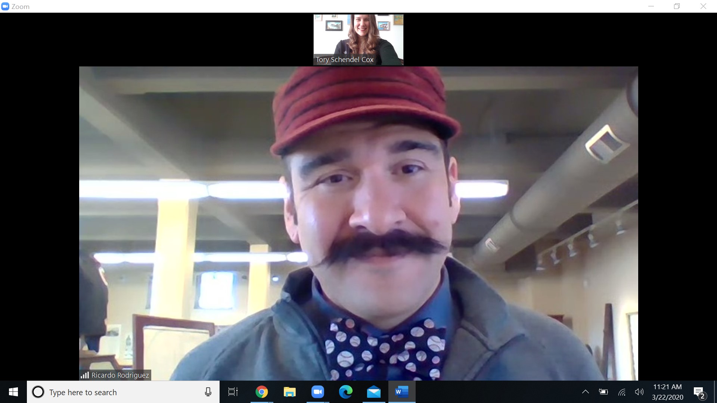Open clock showing 11:21 AM
The width and height of the screenshot is (717, 403).
(x=667, y=392)
